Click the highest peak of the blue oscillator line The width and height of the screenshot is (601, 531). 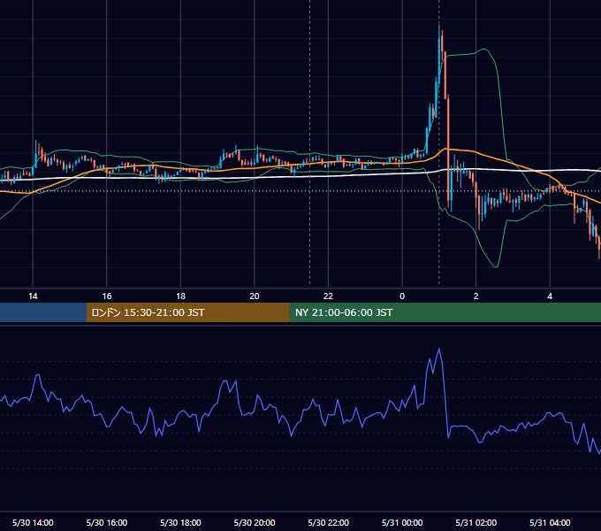pyautogui.click(x=439, y=349)
